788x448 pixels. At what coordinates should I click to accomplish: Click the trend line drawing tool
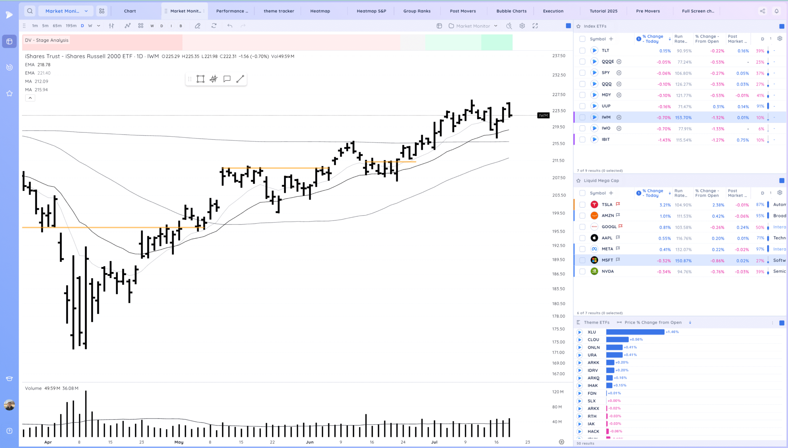click(x=240, y=79)
